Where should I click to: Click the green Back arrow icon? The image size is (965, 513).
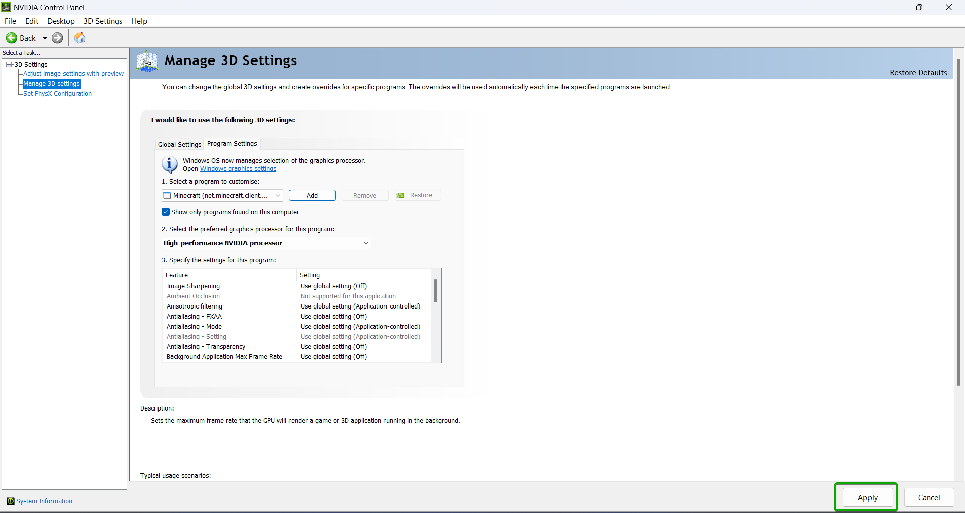(x=12, y=38)
